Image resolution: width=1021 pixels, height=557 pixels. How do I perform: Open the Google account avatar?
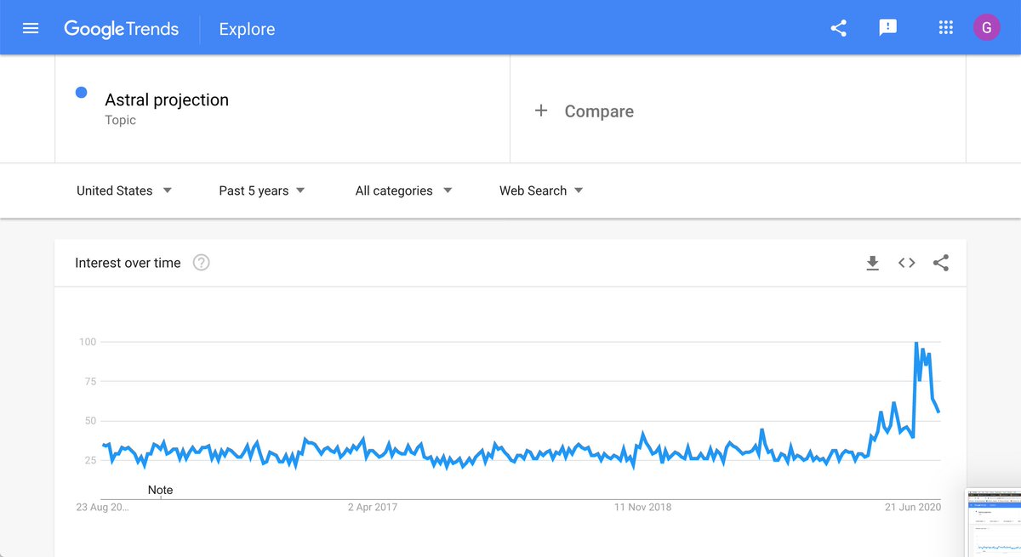(x=987, y=28)
